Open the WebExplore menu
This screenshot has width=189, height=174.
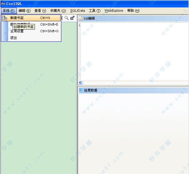(114, 11)
